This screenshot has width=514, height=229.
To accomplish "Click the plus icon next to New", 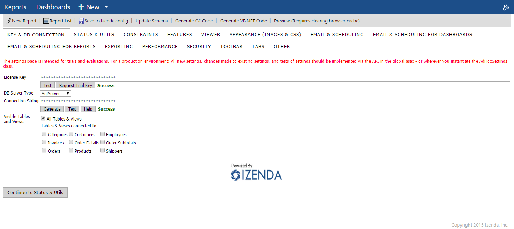I will click(x=81, y=7).
